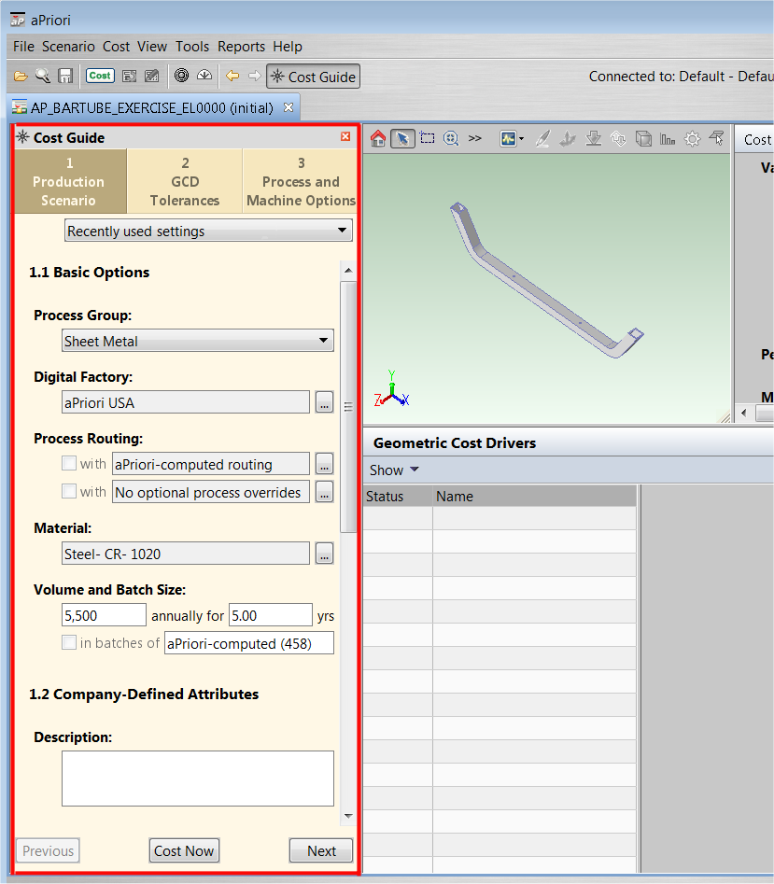The width and height of the screenshot is (774, 884).
Task: Click the Cost Now button
Action: tap(184, 850)
